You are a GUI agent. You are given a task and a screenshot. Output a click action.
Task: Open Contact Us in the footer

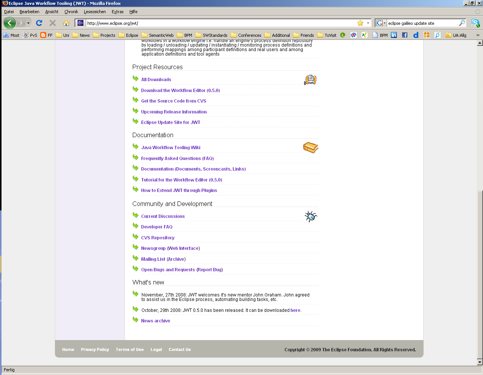[180, 349]
